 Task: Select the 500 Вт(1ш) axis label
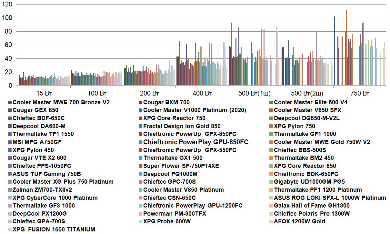click(x=255, y=93)
